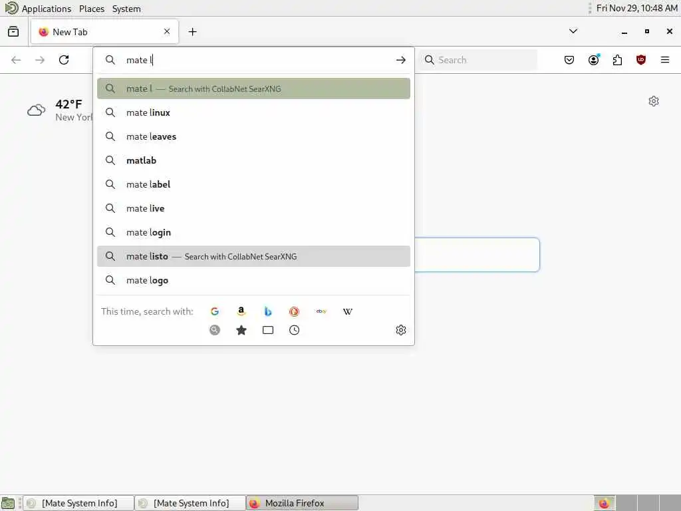Search with DuckDuckGo icon
The image size is (681, 511).
coord(294,311)
